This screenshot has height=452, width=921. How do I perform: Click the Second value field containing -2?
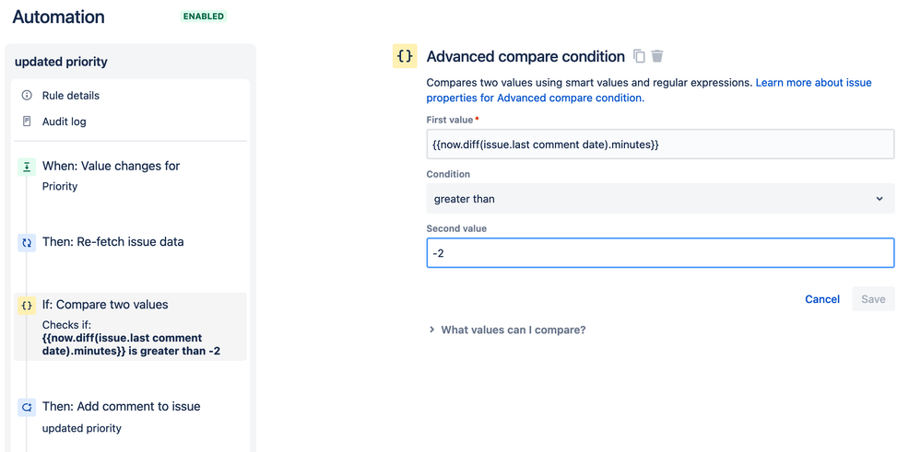coord(660,253)
